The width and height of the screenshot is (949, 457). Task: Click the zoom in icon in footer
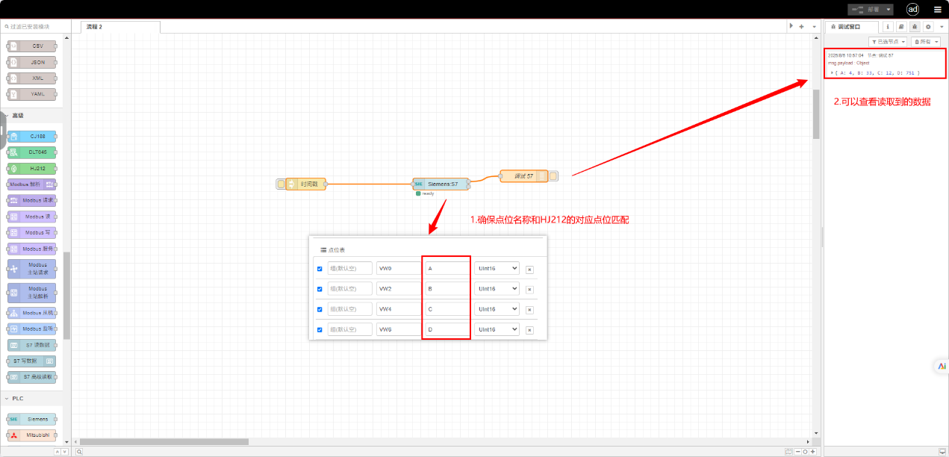coord(813,452)
